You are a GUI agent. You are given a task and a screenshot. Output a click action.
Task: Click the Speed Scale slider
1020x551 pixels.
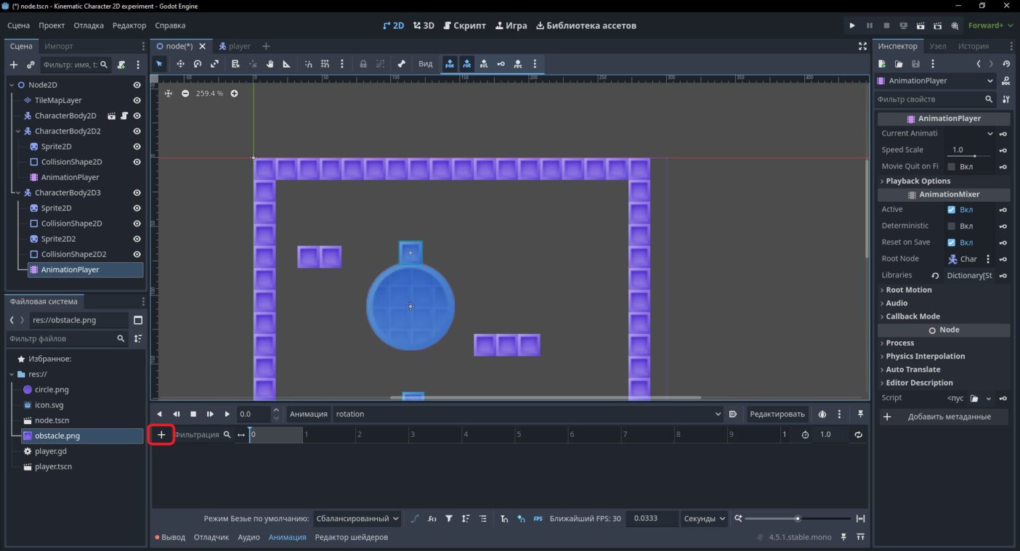[969, 156]
